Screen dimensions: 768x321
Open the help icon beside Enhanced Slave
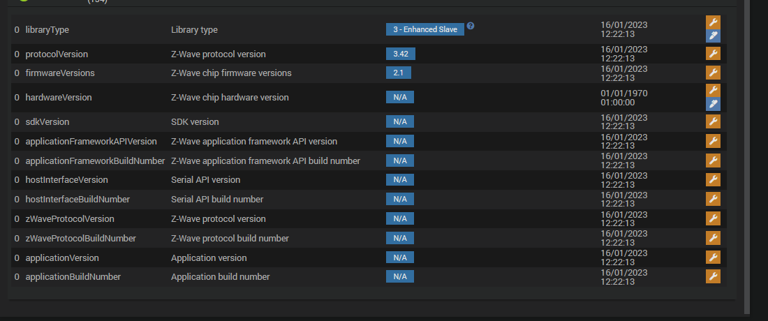(471, 26)
